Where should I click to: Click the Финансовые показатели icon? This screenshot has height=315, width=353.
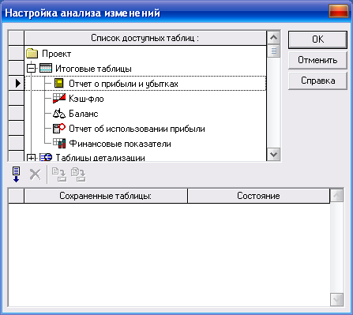[x=59, y=144]
